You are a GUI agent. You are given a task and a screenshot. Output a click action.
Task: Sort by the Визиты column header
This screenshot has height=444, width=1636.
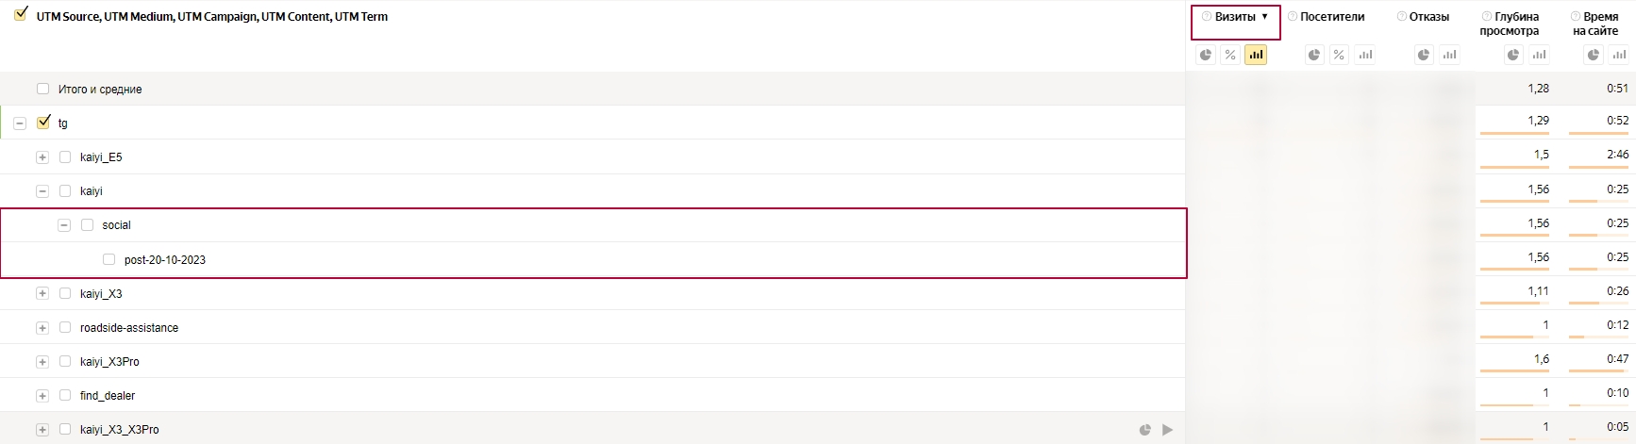(x=1235, y=17)
